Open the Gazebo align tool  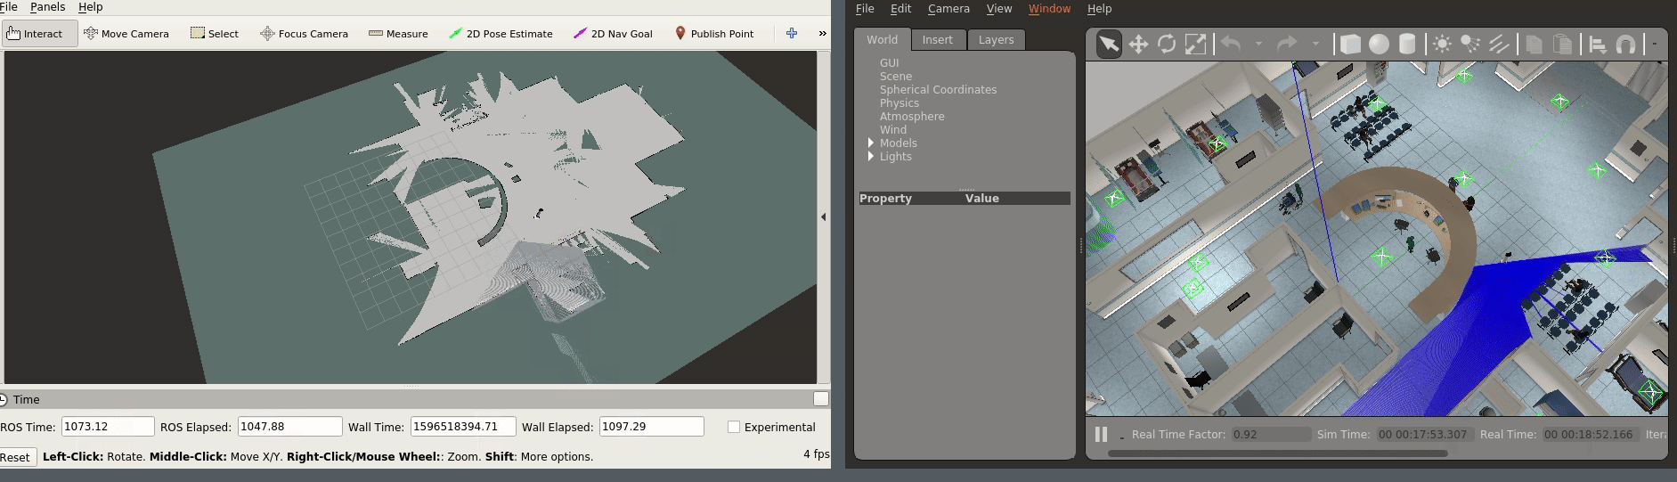click(1598, 45)
